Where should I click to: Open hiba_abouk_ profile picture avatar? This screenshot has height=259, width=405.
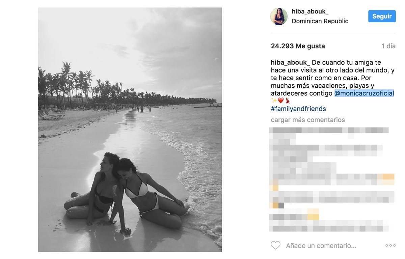pos(279,17)
